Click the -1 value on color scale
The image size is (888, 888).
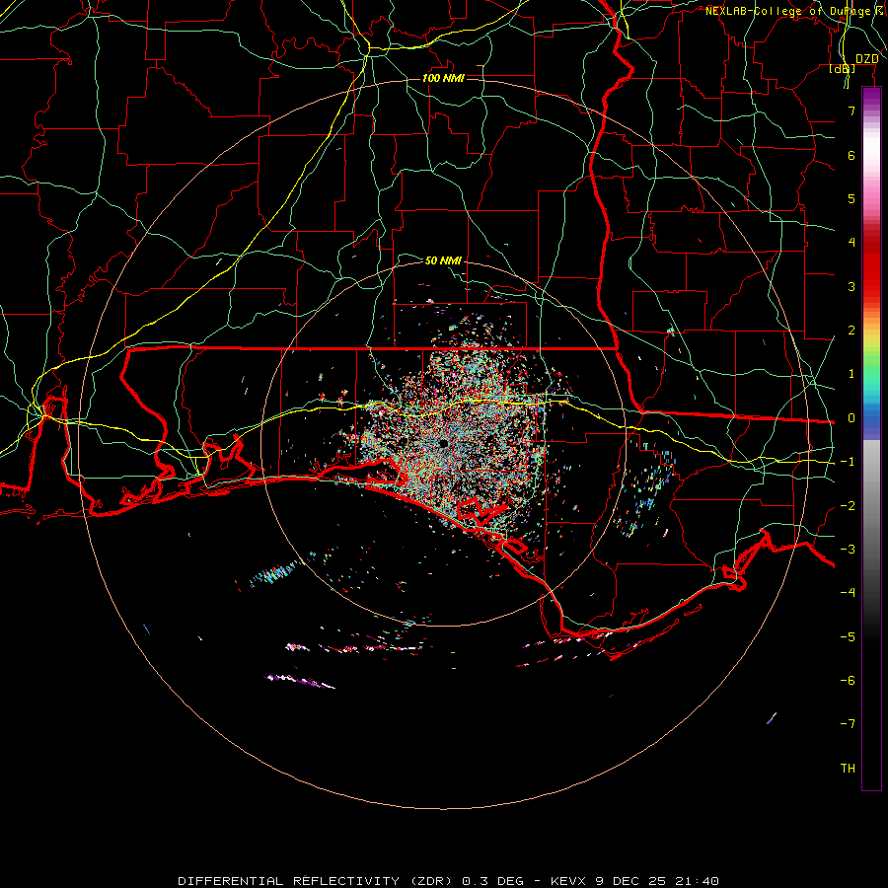click(x=848, y=462)
